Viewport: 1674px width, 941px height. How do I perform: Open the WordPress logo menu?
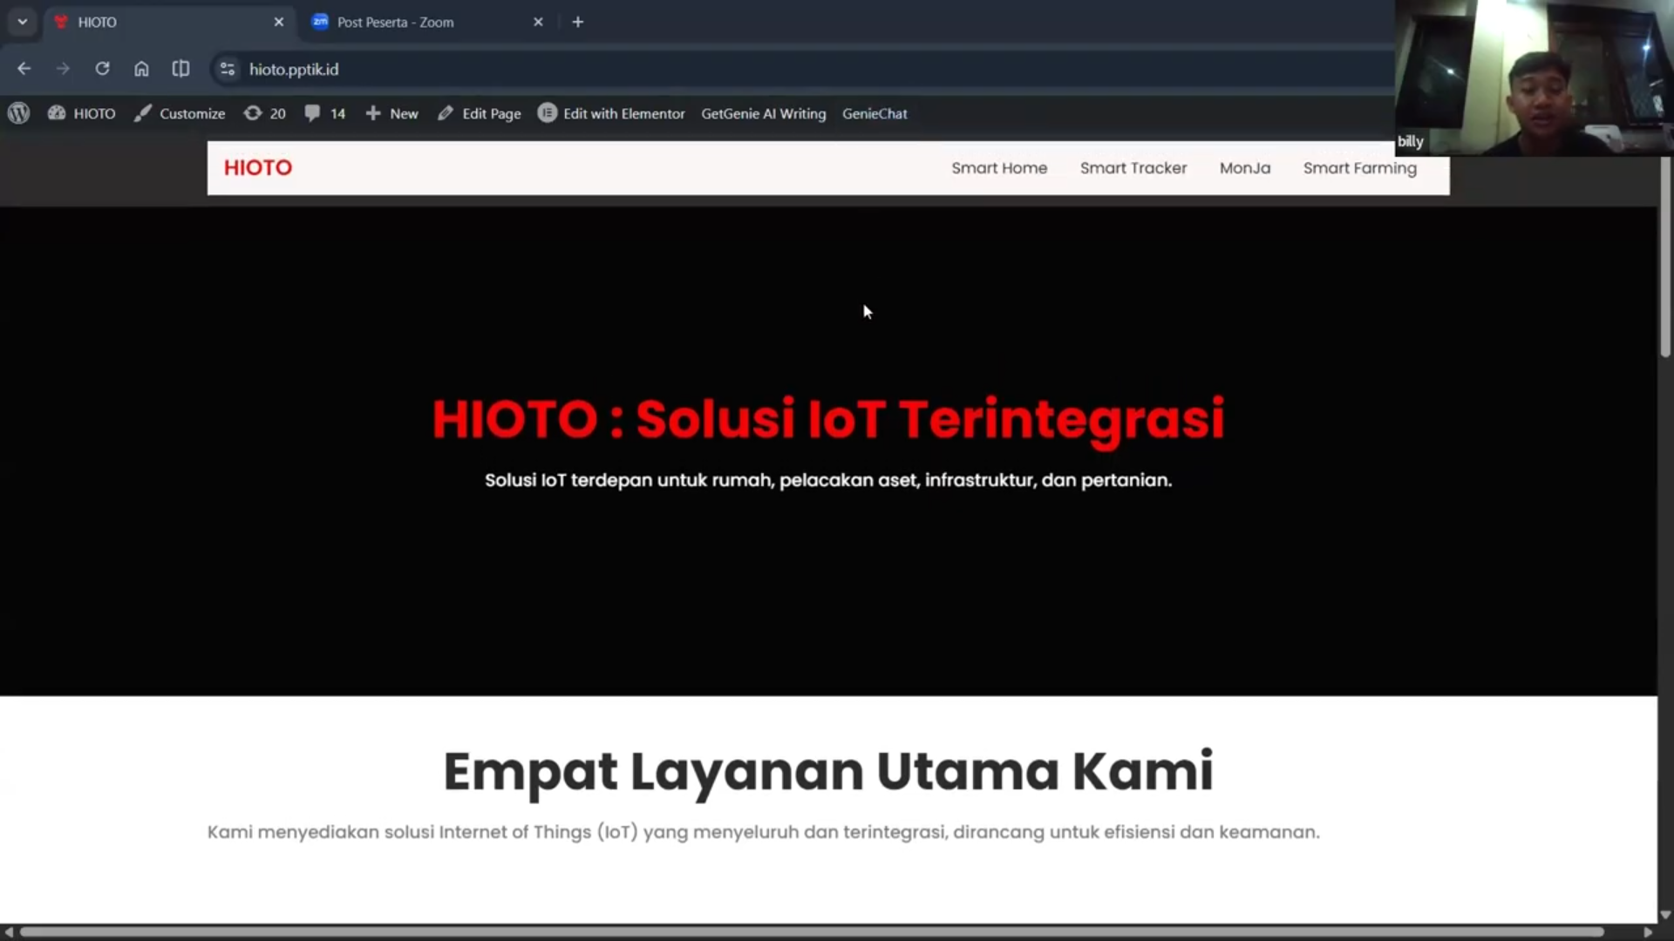pos(18,113)
